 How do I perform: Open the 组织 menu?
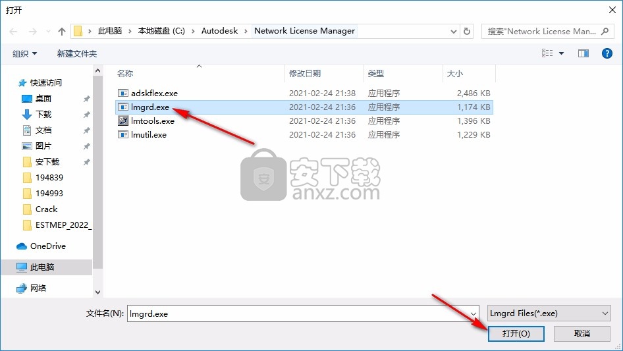pos(24,53)
